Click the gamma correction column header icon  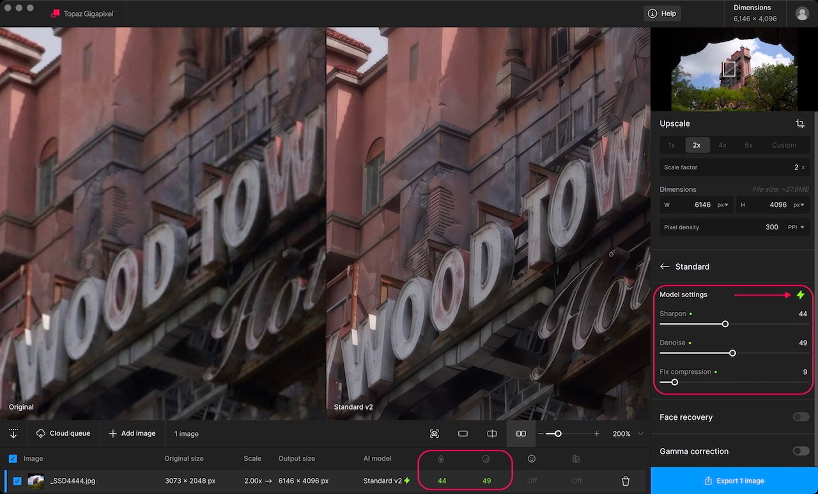tap(576, 458)
